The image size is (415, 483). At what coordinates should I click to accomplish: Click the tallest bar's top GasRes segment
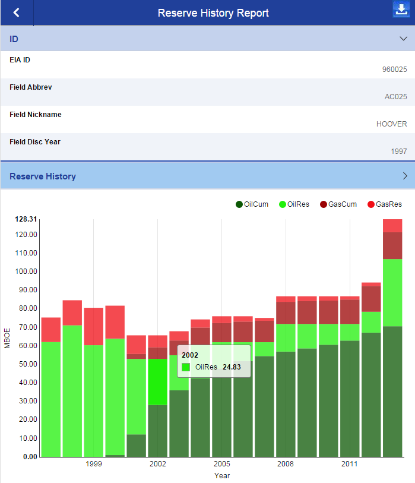coord(392,225)
